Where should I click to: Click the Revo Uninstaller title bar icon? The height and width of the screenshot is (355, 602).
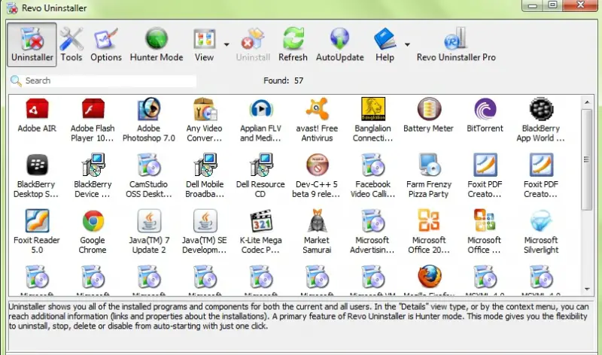[12, 8]
